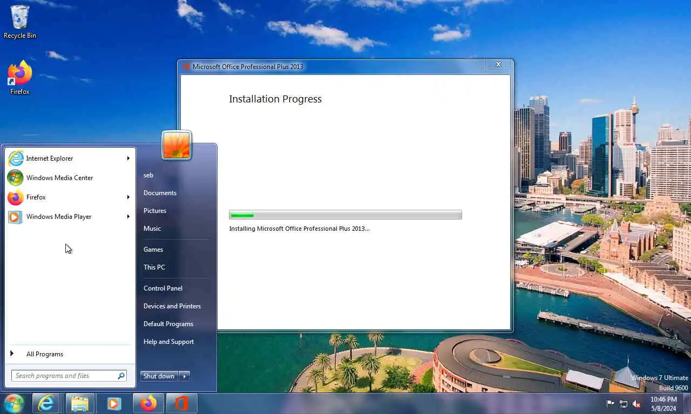The height and width of the screenshot is (414, 691).
Task: Click the Action Center flag tray icon
Action: 611,404
